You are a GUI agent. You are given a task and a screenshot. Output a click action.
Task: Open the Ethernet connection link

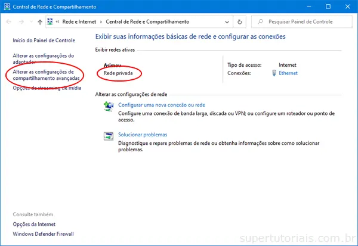tap(288, 73)
